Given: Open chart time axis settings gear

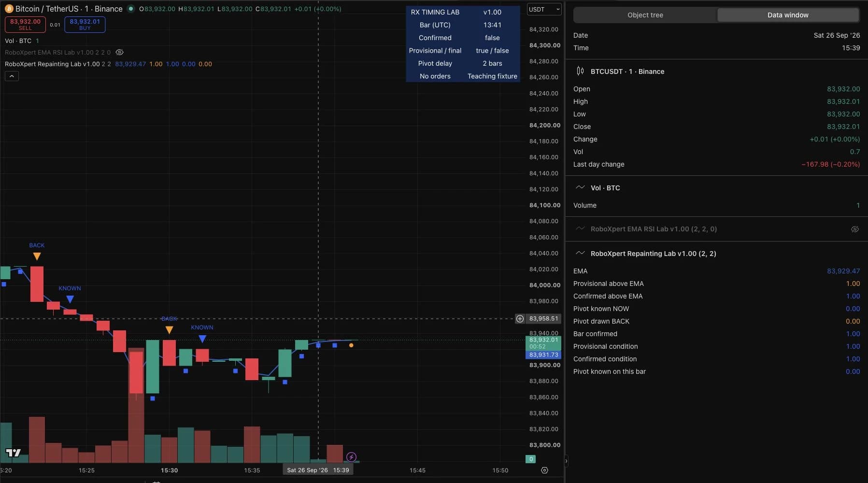Looking at the screenshot, I should (544, 470).
